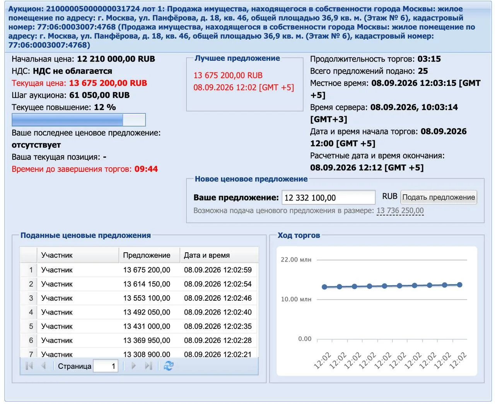The height and width of the screenshot is (404, 495).
Task: Click the timestamp 08.09.2026 12:02:59
Action: 218,270
